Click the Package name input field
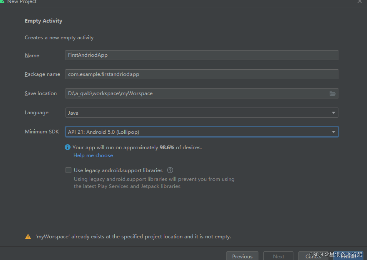 click(202, 74)
